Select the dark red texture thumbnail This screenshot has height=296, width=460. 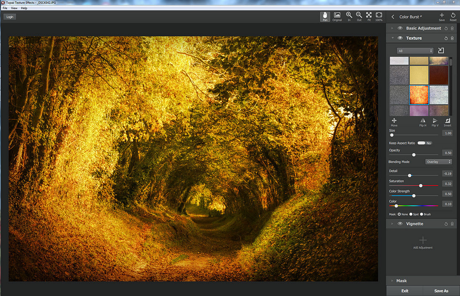pos(439,75)
